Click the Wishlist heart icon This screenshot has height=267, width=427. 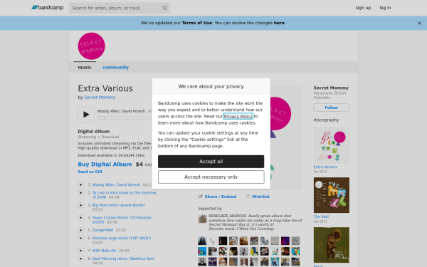point(248,197)
